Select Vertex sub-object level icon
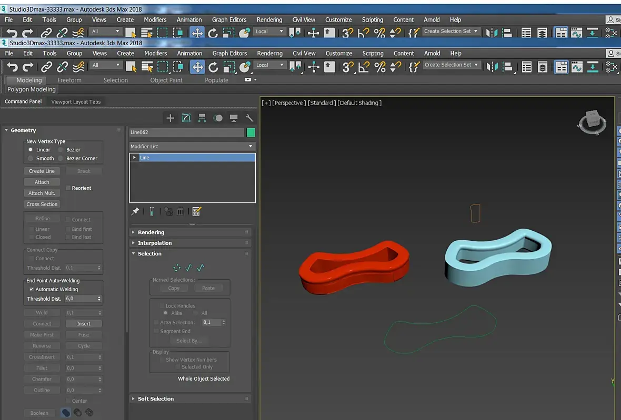The height and width of the screenshot is (420, 621). point(177,268)
